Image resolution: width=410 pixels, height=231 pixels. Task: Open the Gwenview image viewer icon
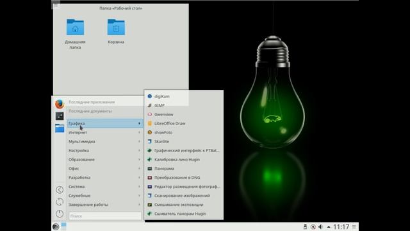[x=149, y=114]
